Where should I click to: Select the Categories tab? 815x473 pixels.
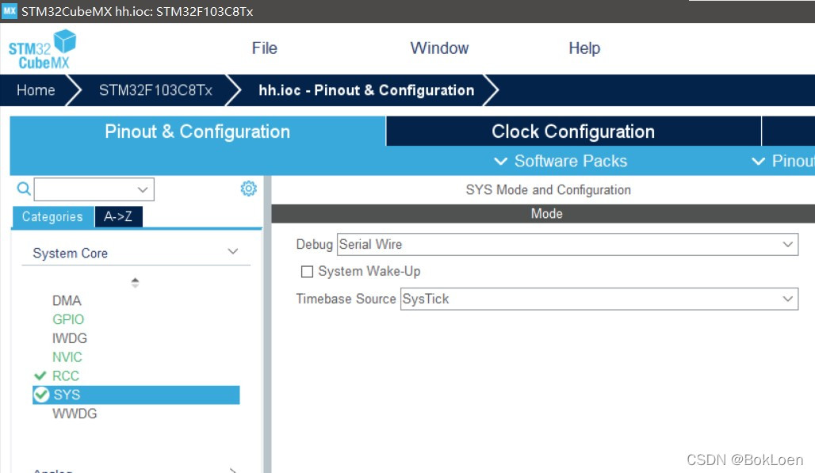(x=52, y=216)
